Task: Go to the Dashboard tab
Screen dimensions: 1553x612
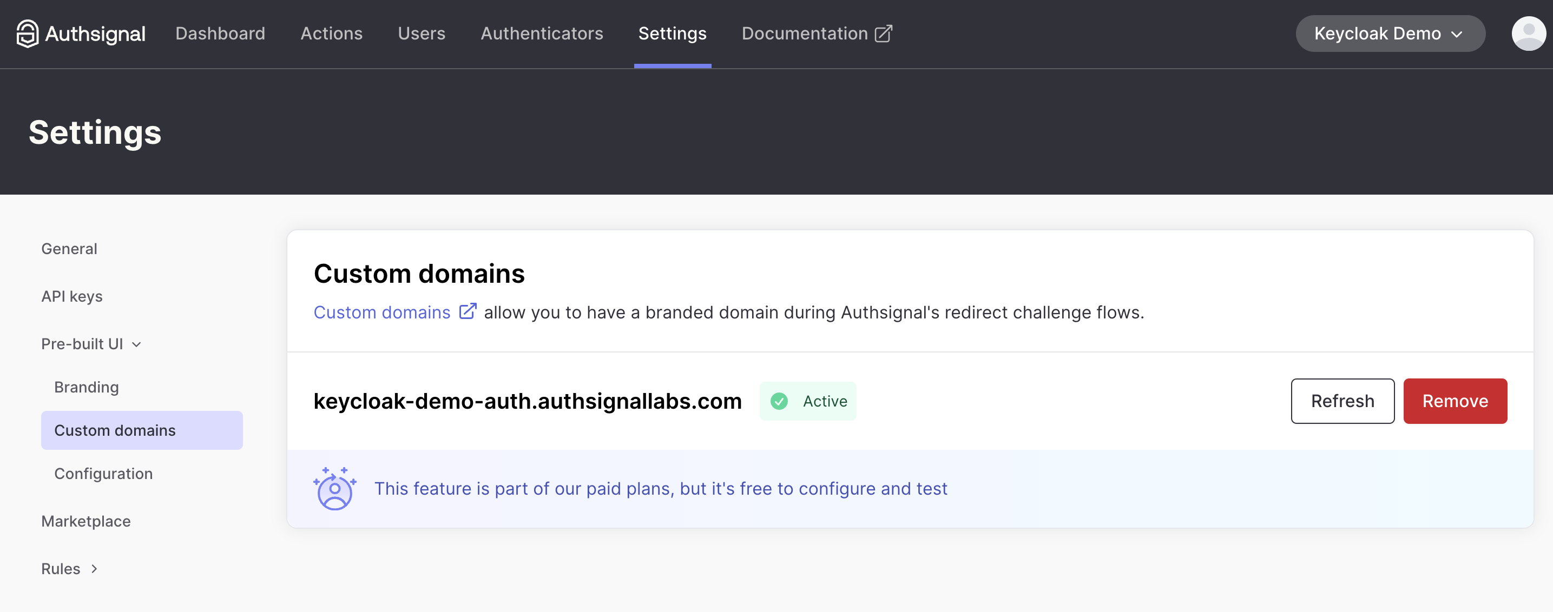Action: [x=220, y=34]
